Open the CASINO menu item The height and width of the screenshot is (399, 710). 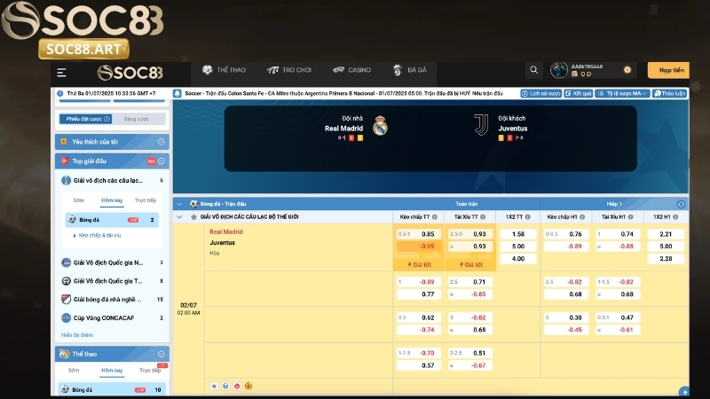coord(351,70)
